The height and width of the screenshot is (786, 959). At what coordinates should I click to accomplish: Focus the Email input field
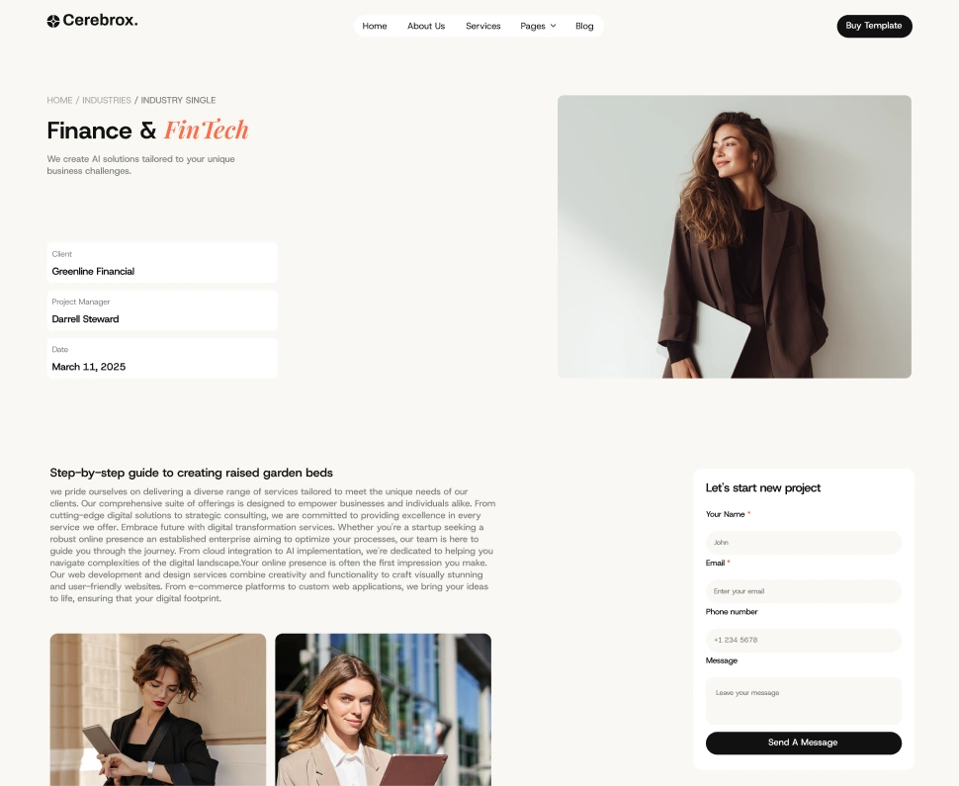[x=803, y=591]
